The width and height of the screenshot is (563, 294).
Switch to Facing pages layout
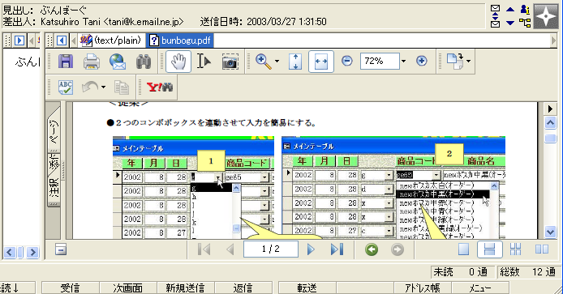coord(542,249)
